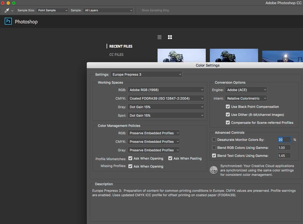
Task: Open CMYK policy Preserve Embedded Profiles dropdown
Action: [x=154, y=141]
